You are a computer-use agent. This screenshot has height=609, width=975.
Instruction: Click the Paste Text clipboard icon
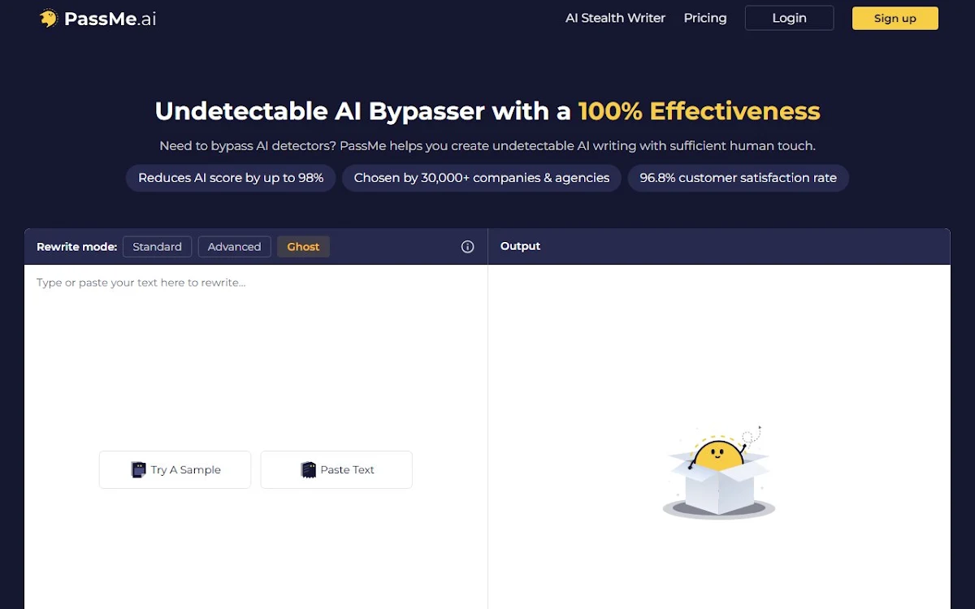pyautogui.click(x=308, y=469)
